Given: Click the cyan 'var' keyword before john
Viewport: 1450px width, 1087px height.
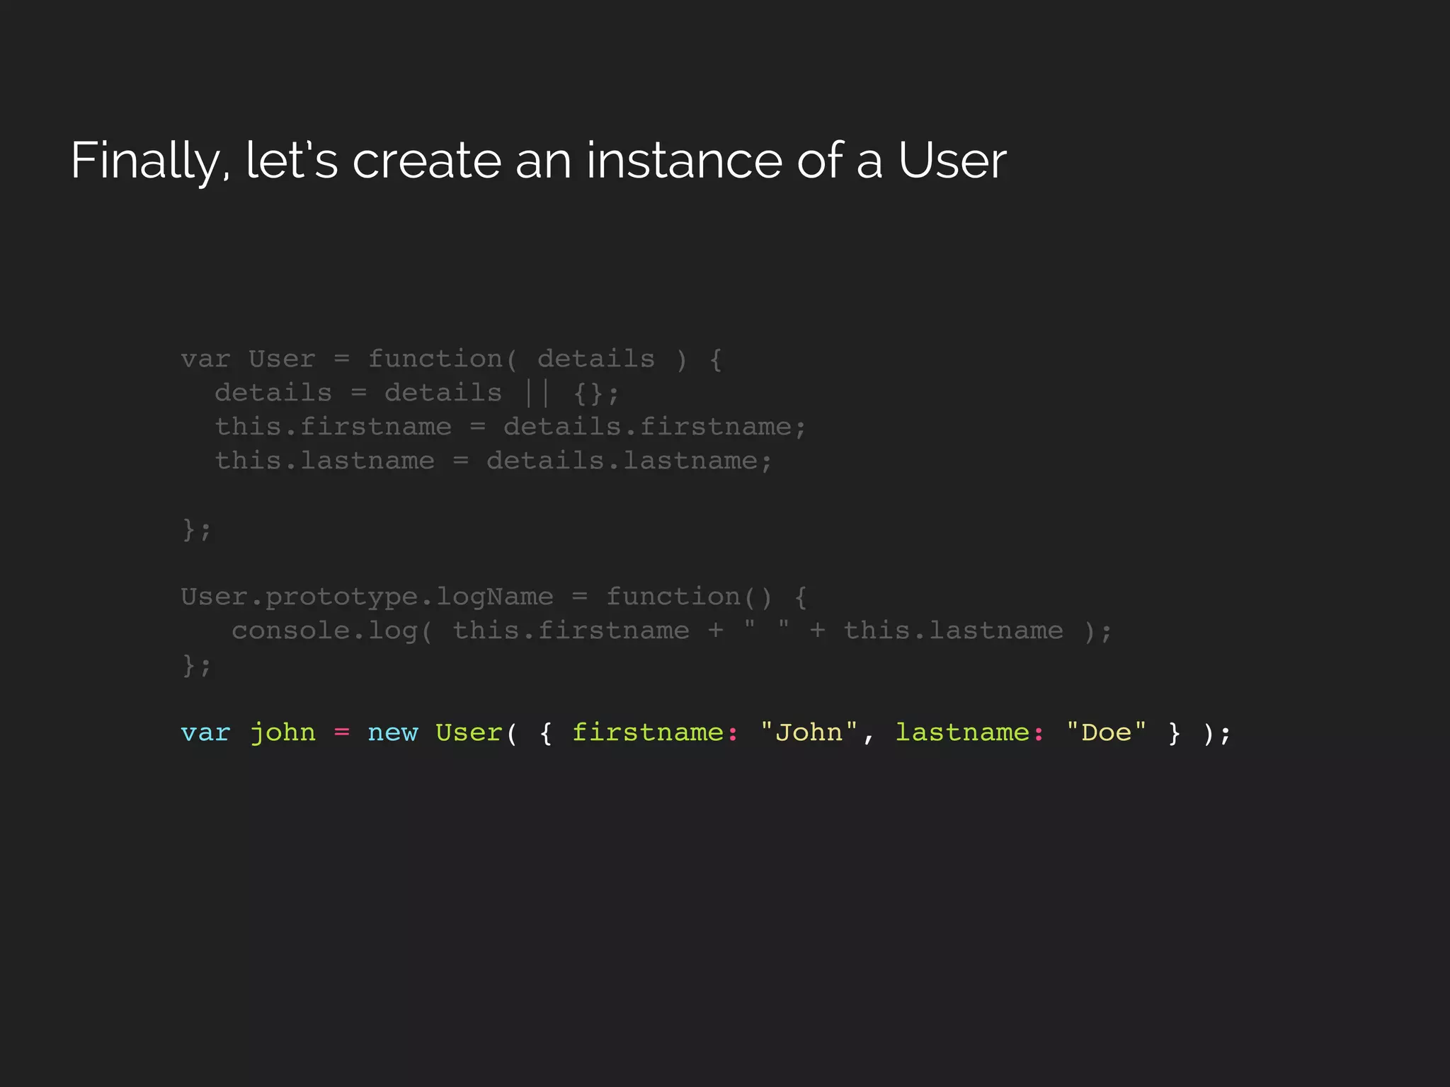Looking at the screenshot, I should point(205,734).
